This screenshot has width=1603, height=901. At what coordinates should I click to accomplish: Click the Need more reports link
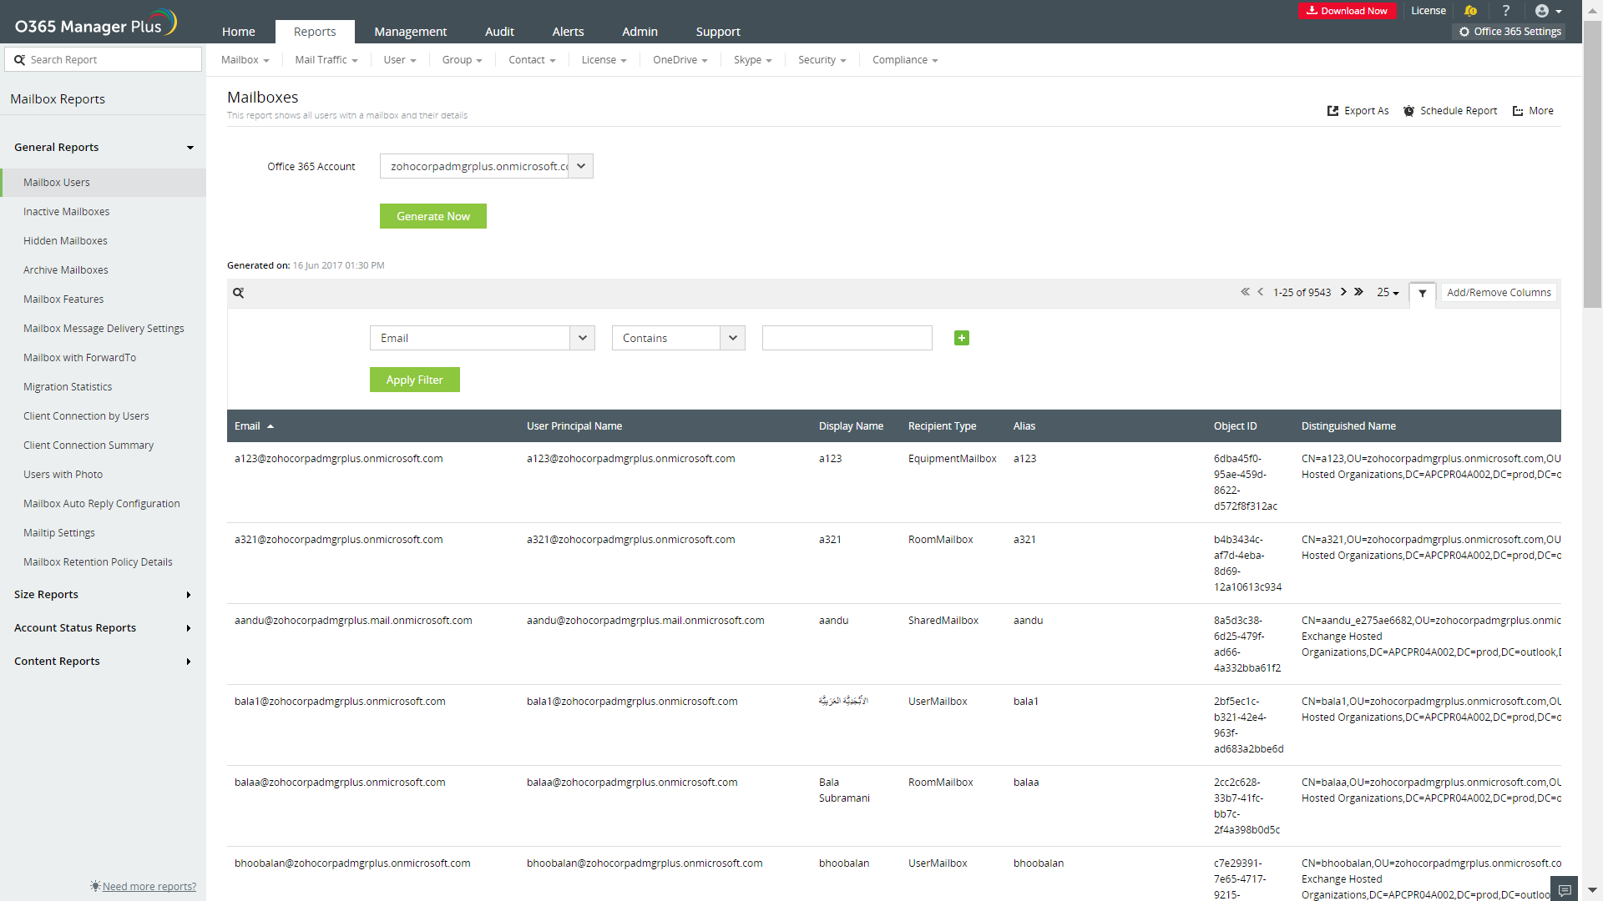click(x=149, y=886)
